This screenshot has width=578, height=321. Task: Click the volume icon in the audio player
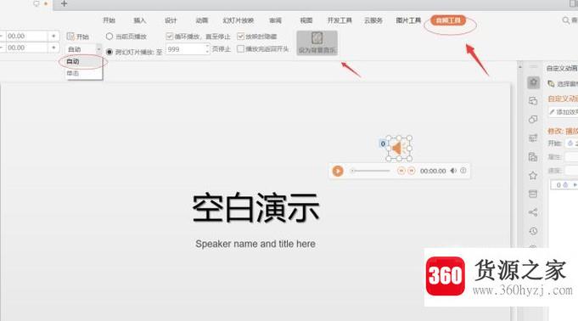pos(453,171)
